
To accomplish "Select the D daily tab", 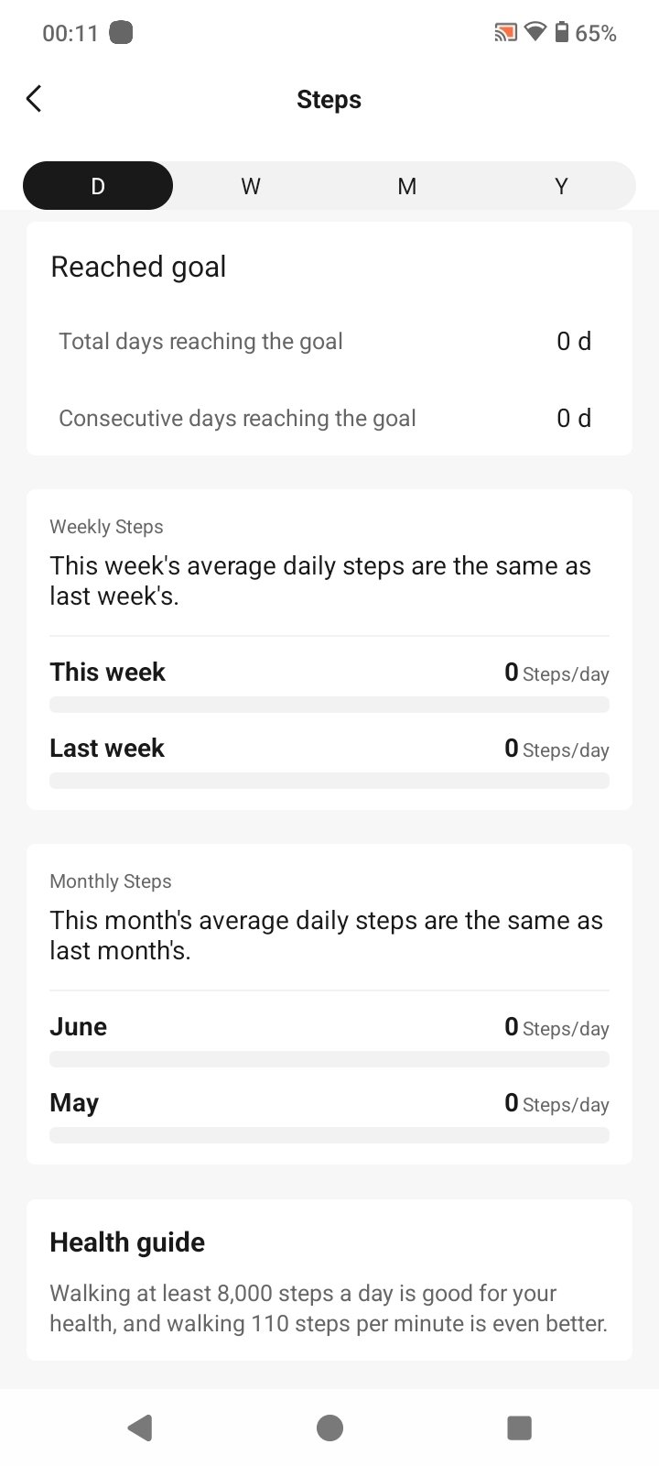I will (x=98, y=186).
